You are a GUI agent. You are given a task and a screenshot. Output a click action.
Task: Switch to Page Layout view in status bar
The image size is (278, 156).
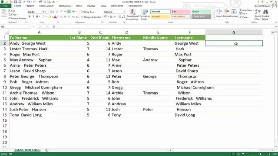(238, 154)
